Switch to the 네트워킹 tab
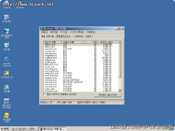 tap(79, 36)
